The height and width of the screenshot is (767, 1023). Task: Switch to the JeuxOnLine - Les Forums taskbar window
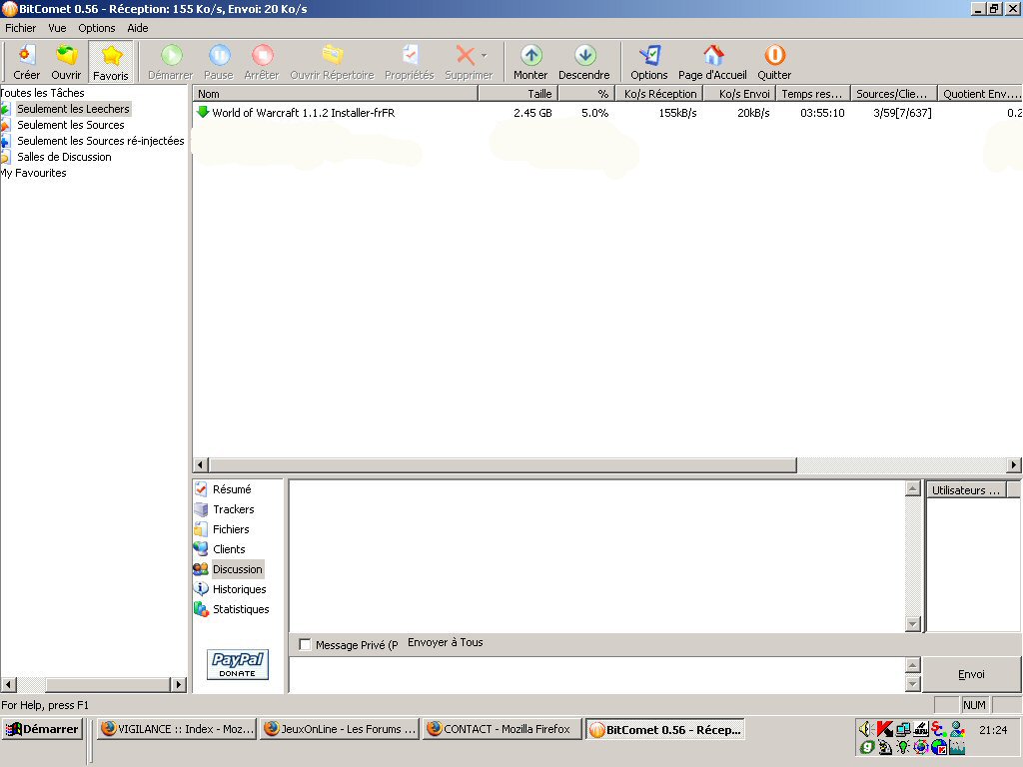340,729
